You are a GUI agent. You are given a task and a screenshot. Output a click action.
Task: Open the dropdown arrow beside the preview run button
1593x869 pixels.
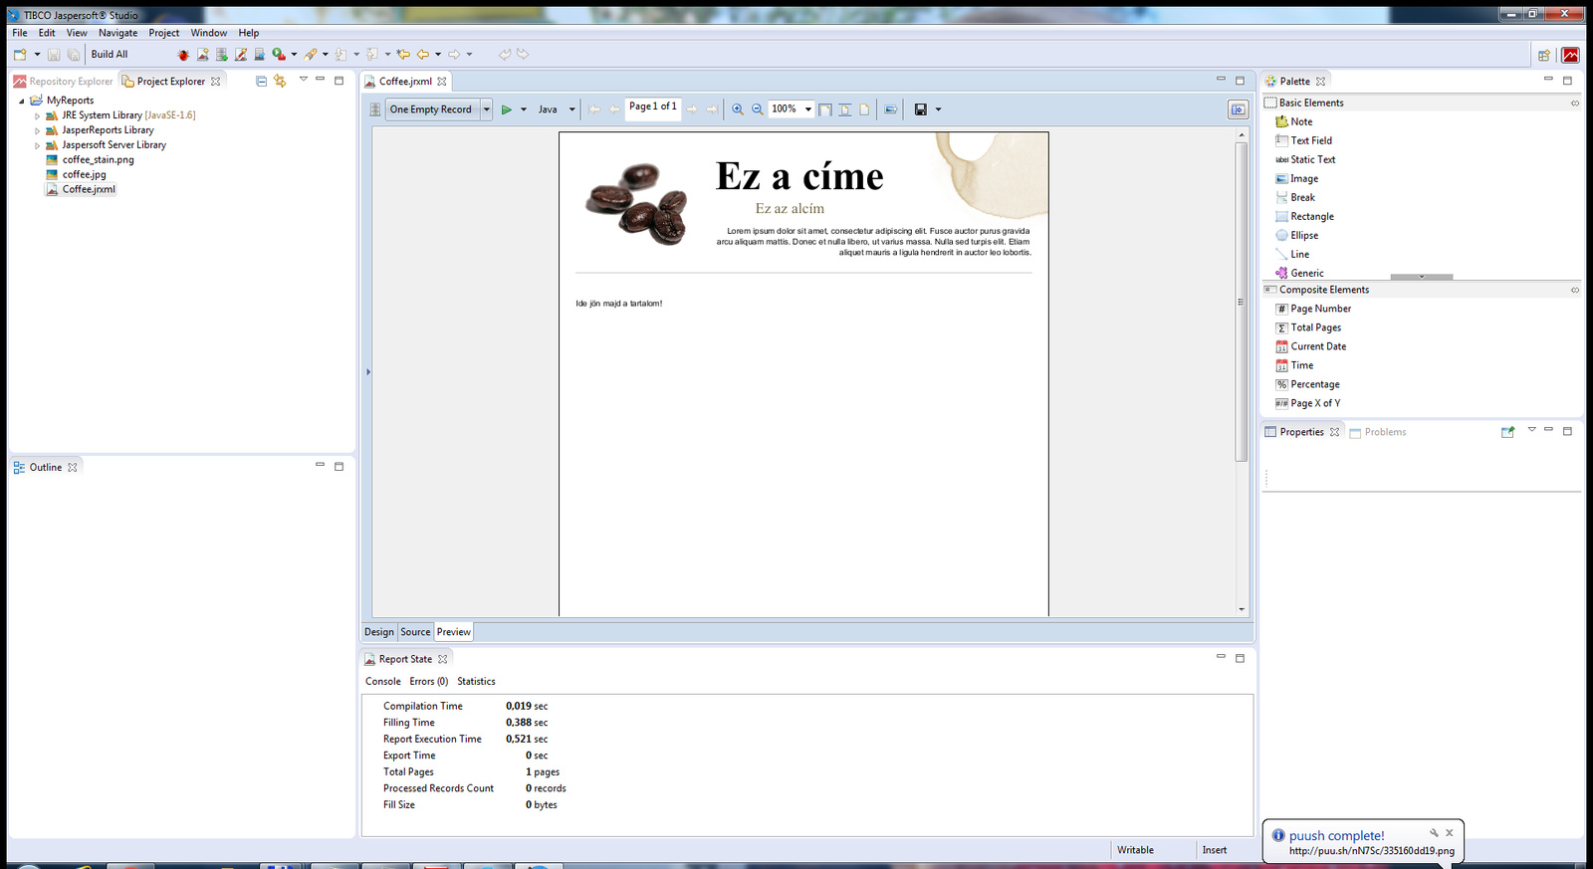524,109
